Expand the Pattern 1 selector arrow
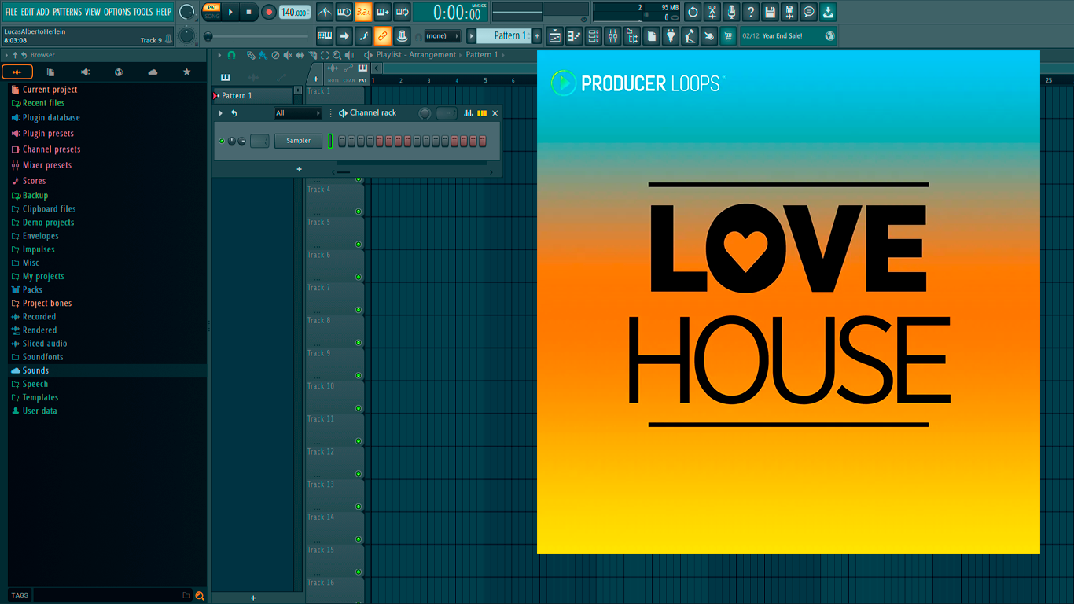The height and width of the screenshot is (604, 1074). click(471, 35)
